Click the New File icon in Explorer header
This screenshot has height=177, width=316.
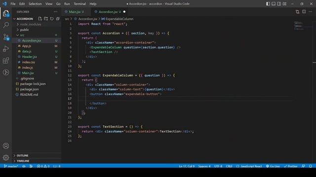pyautogui.click(x=40, y=19)
